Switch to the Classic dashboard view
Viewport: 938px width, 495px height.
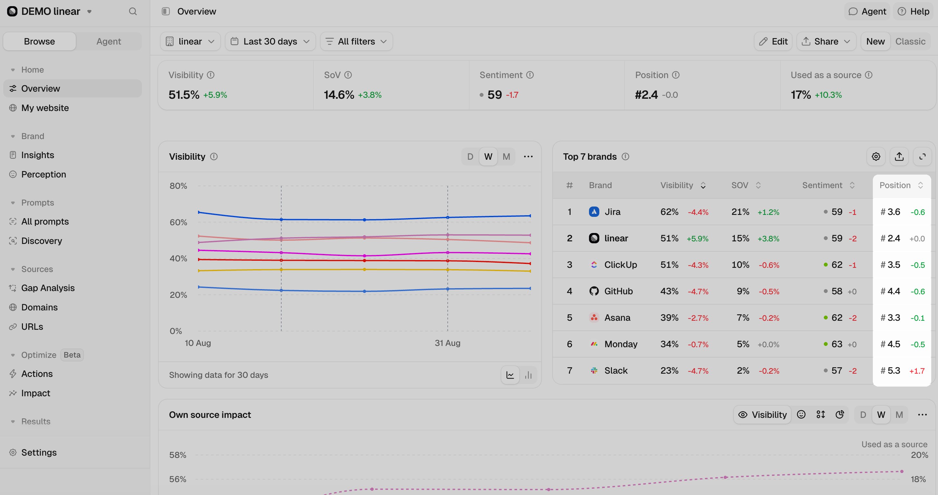click(x=910, y=41)
